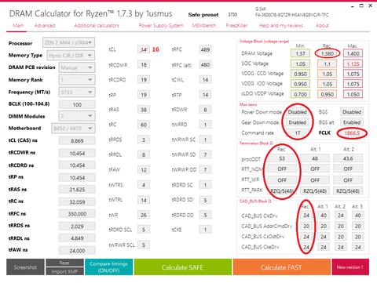Viewport: 377px width, 283px height.
Task: Open the Memory Rank dropdown
Action: click(x=77, y=80)
